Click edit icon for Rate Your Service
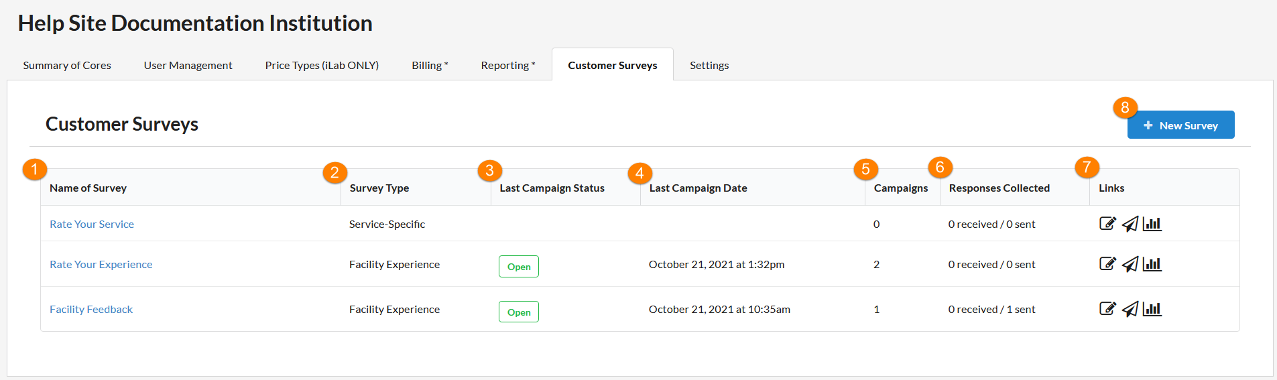The image size is (1277, 380). click(1107, 224)
